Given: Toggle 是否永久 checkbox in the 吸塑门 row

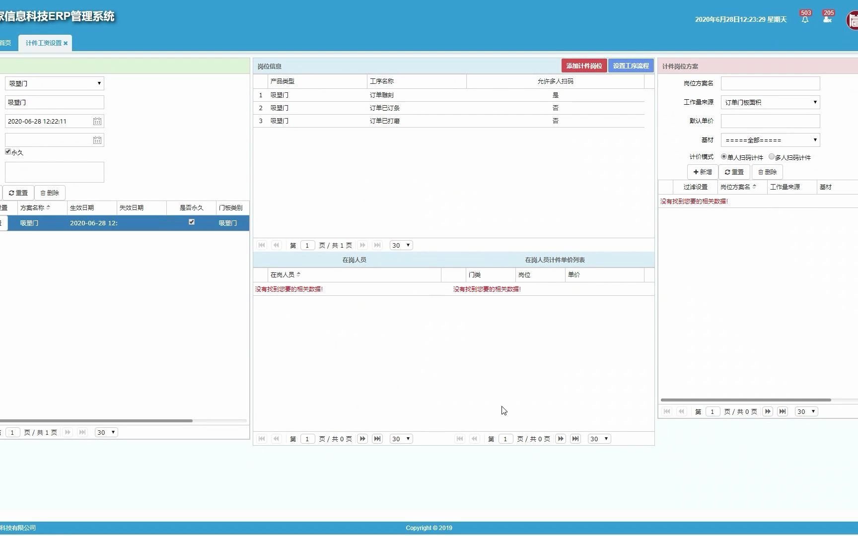Looking at the screenshot, I should [192, 222].
